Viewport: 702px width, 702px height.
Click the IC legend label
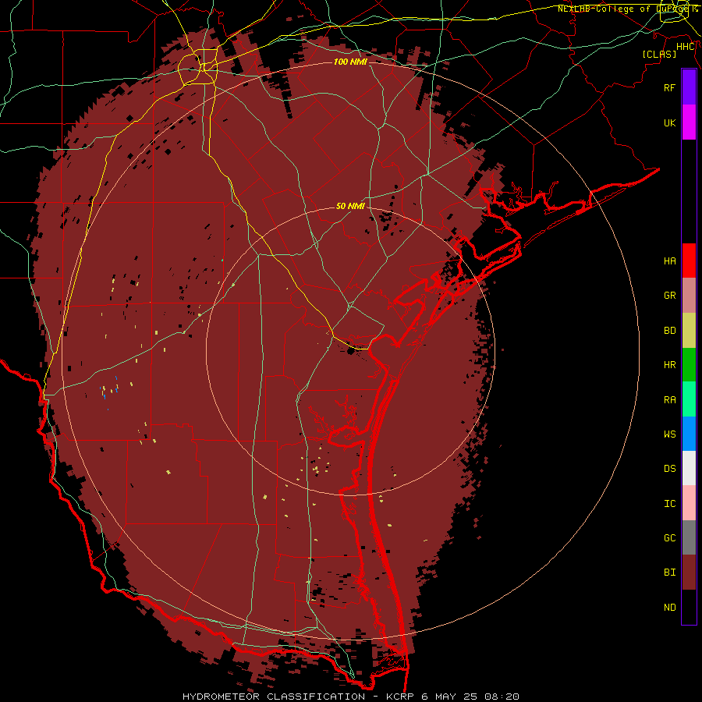pos(669,504)
